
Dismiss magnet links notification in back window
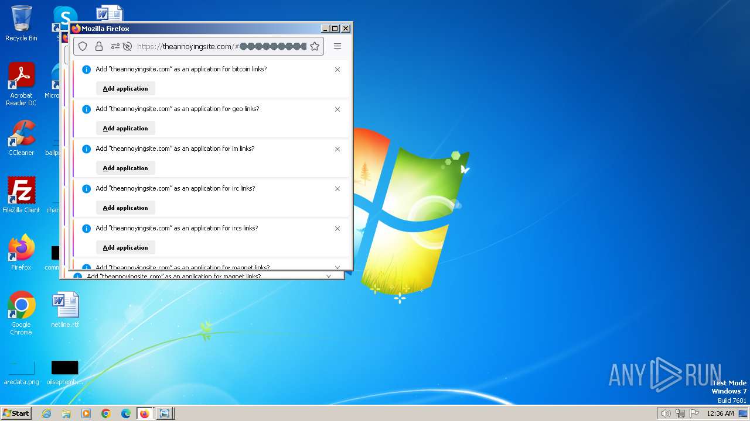point(329,276)
